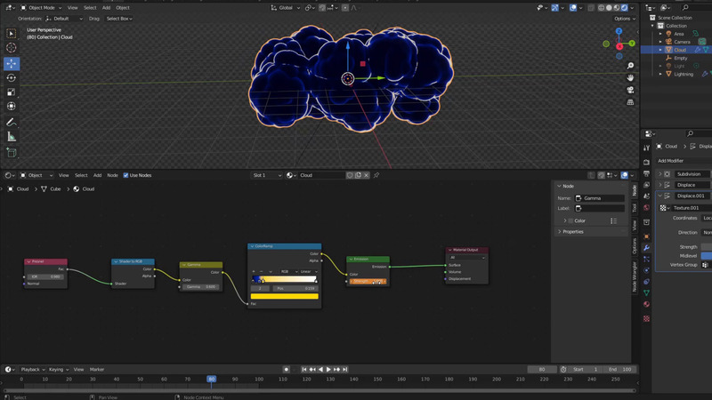712x400 pixels.
Task: Click the zoom magnifier viewport icon
Action: point(630,64)
